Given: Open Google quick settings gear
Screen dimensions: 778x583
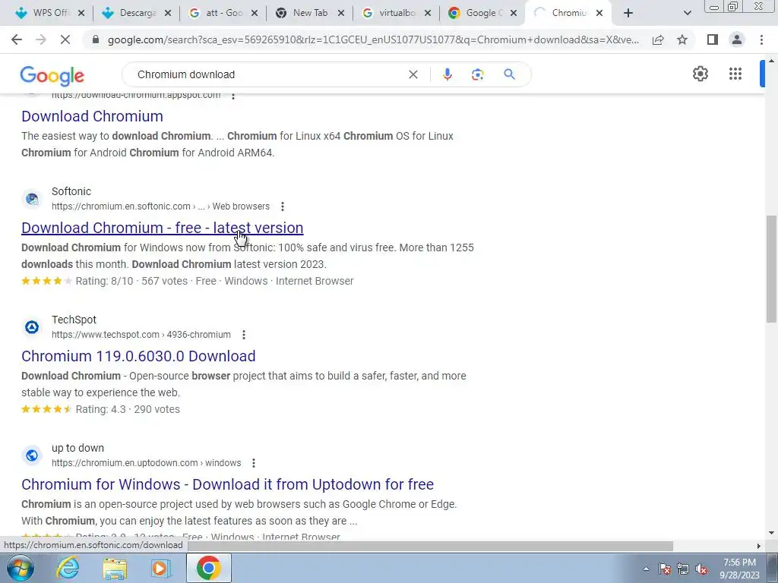Looking at the screenshot, I should click(700, 74).
